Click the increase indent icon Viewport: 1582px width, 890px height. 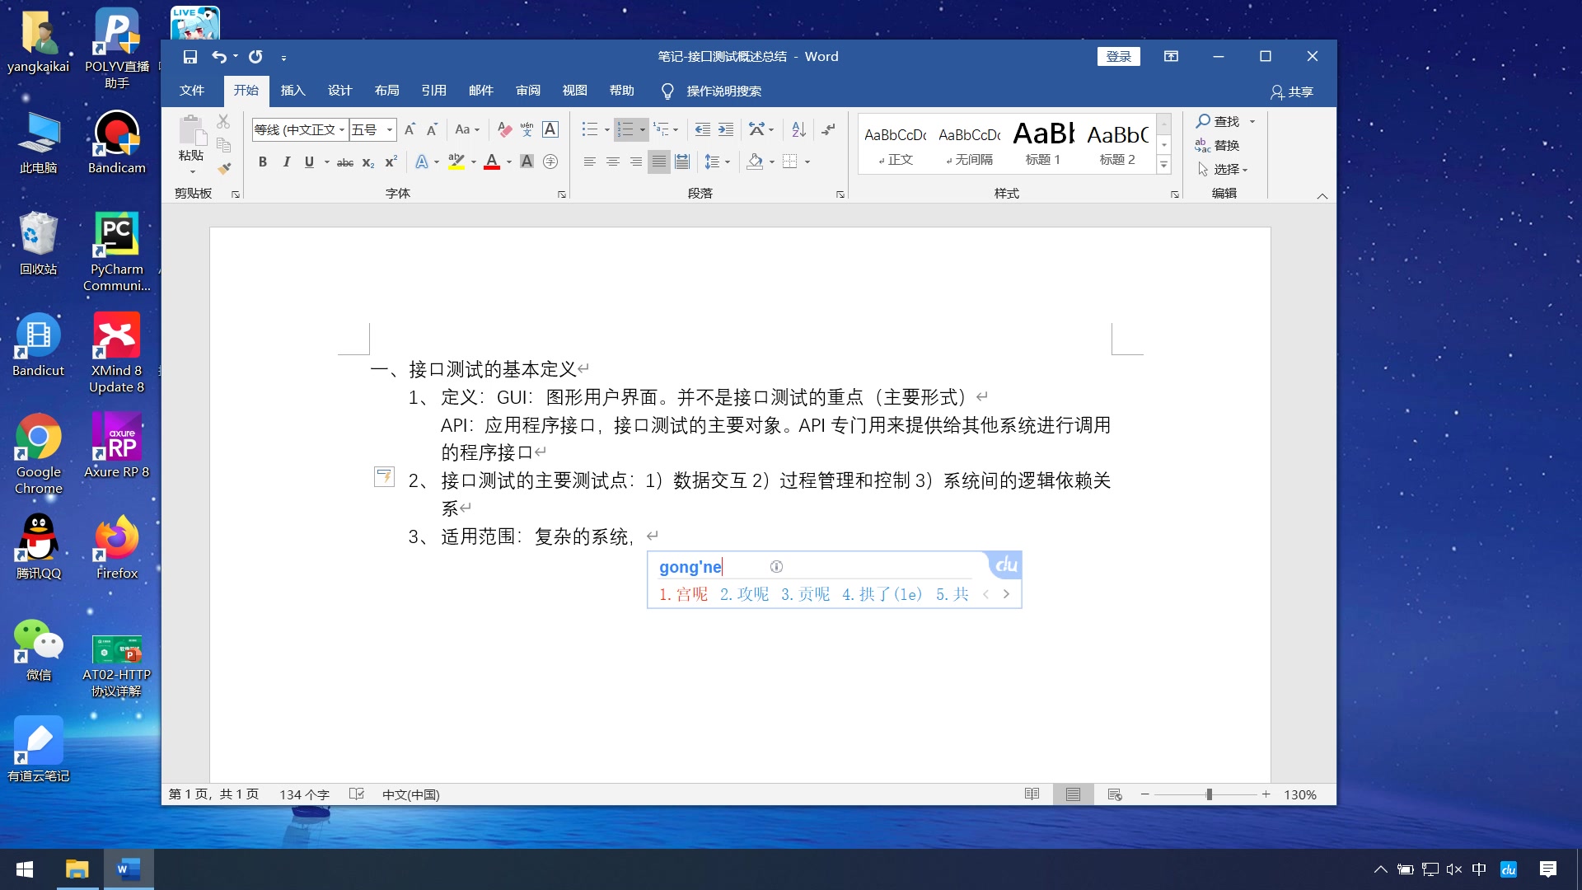click(x=726, y=129)
